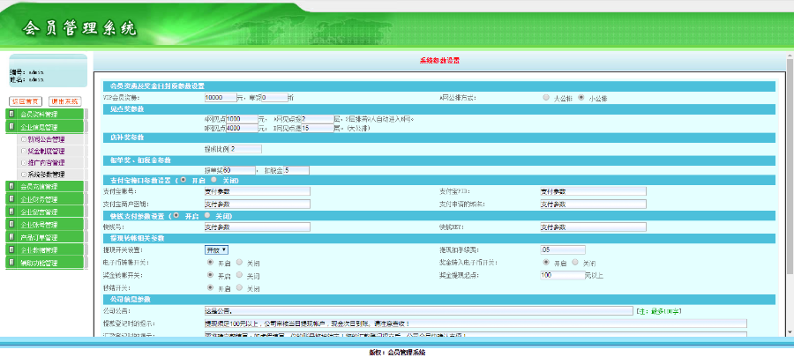Click the B网见点 layer field containing 15
The height and width of the screenshot is (357, 794).
[318, 129]
